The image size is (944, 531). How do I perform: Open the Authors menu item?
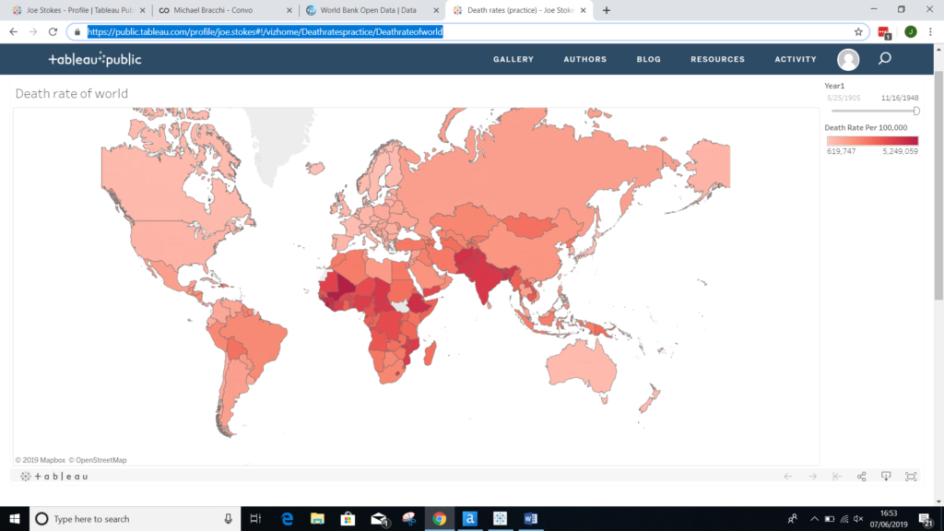[x=585, y=59]
